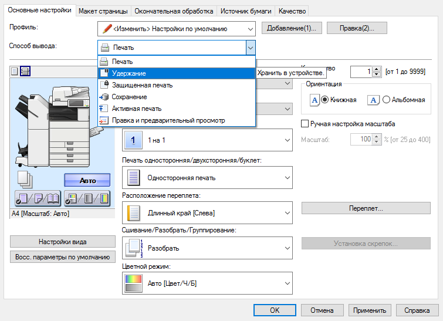The image size is (443, 321).
Task: Decrease the copies count with the down arrow
Action: point(376,75)
